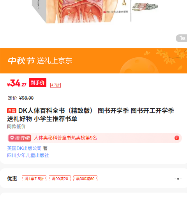Image resolution: width=187 pixels, height=200 pixels.
Task: Click the publisher logo on book cover
Action: 105,12
